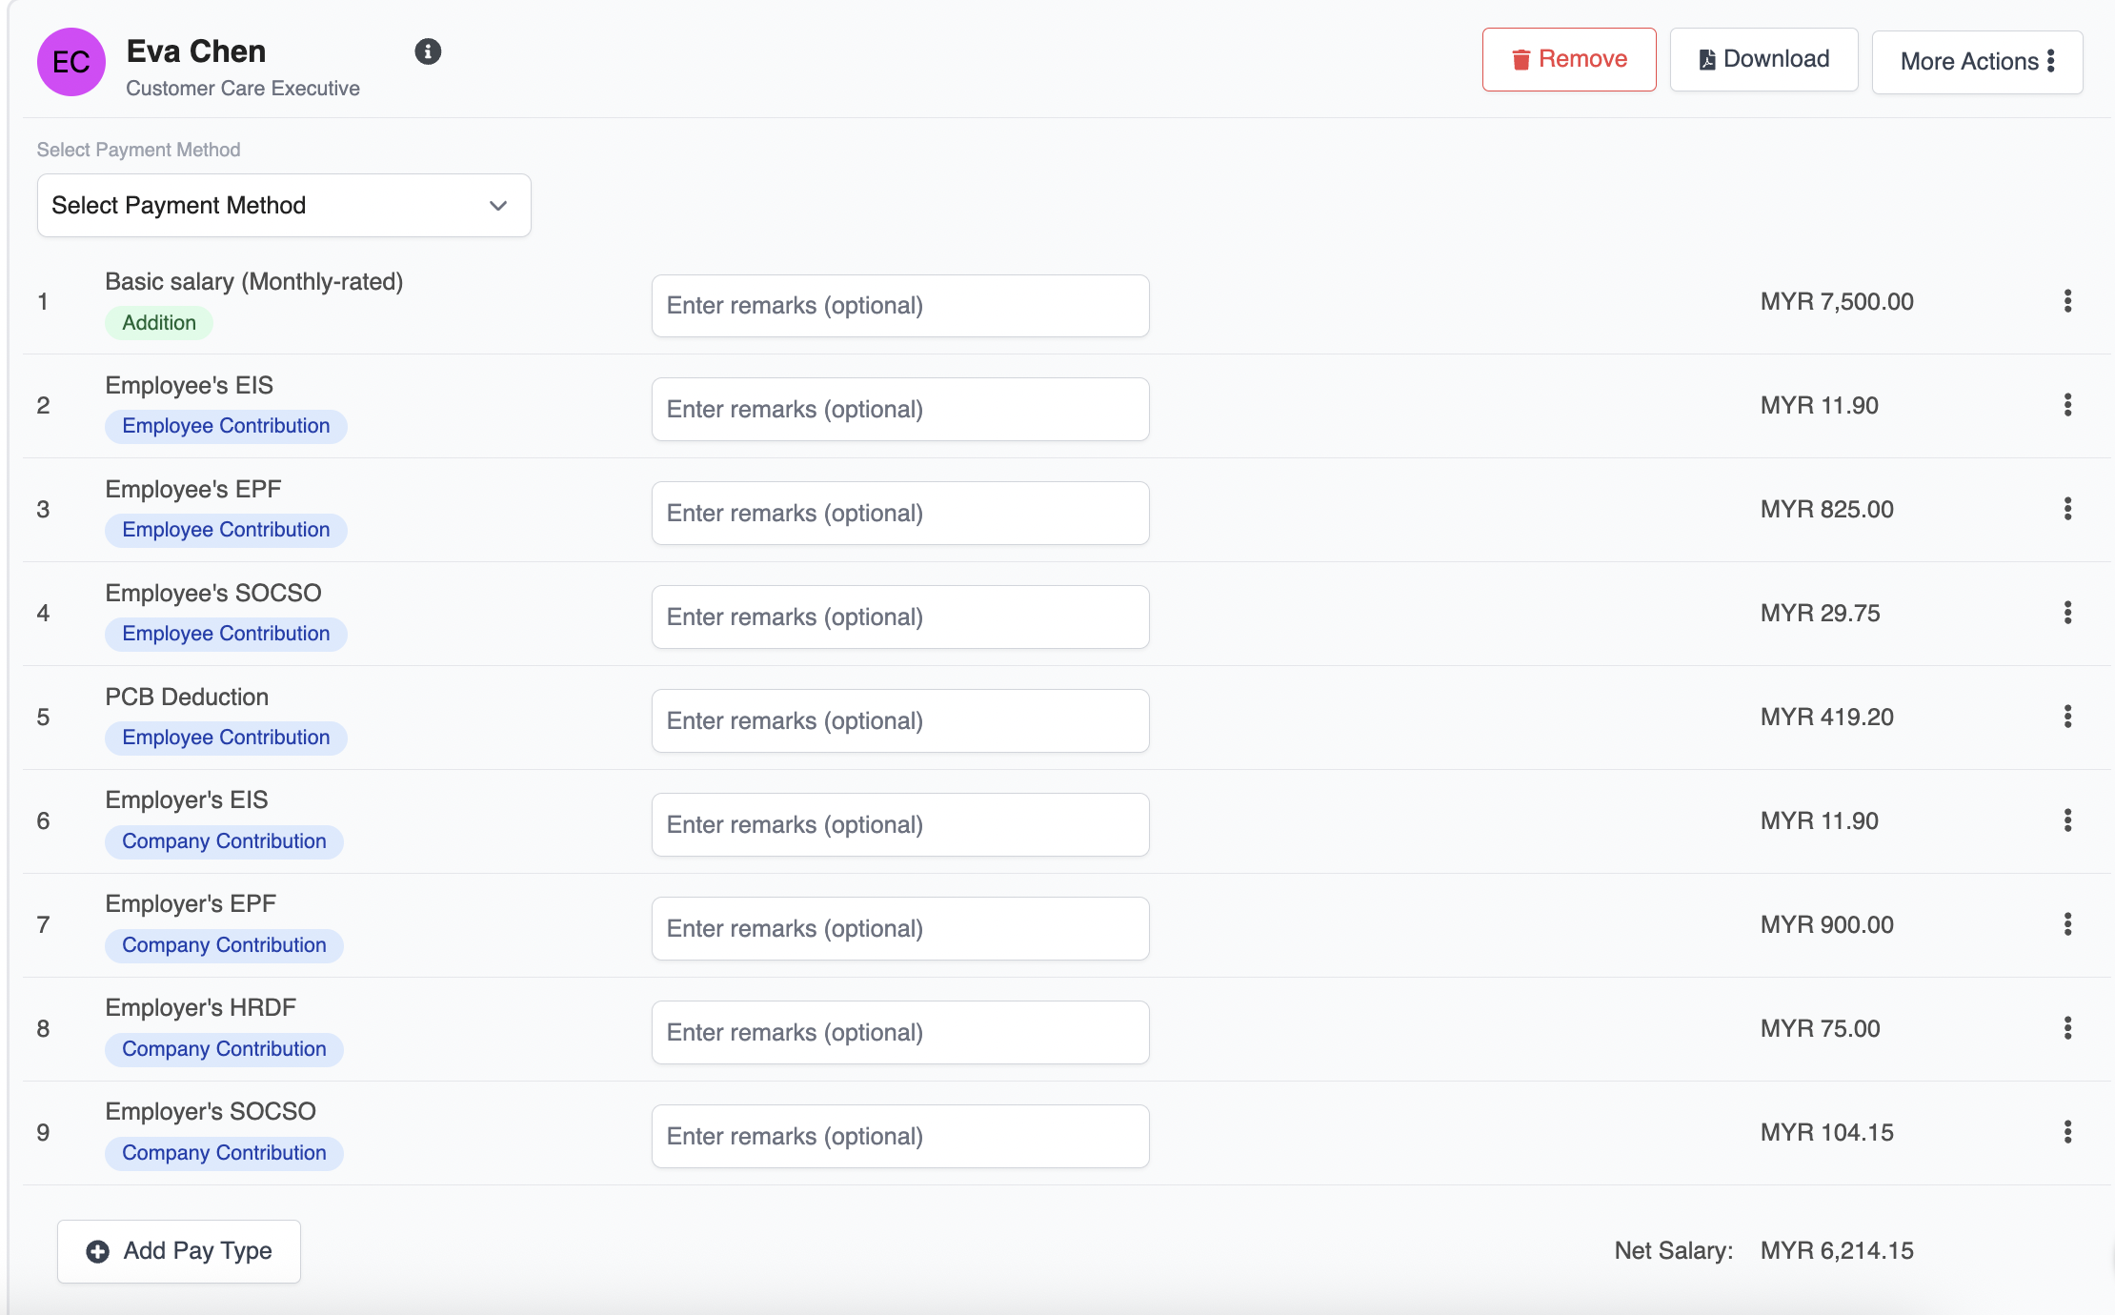The width and height of the screenshot is (2115, 1315).
Task: Open kebab menu for Employer's SOCSO row
Action: [x=2067, y=1132]
